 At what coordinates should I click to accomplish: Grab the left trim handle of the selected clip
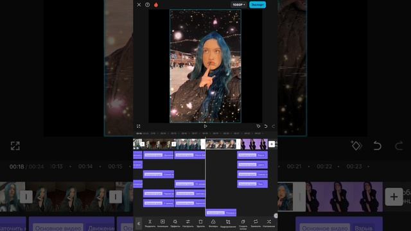coord(203,144)
